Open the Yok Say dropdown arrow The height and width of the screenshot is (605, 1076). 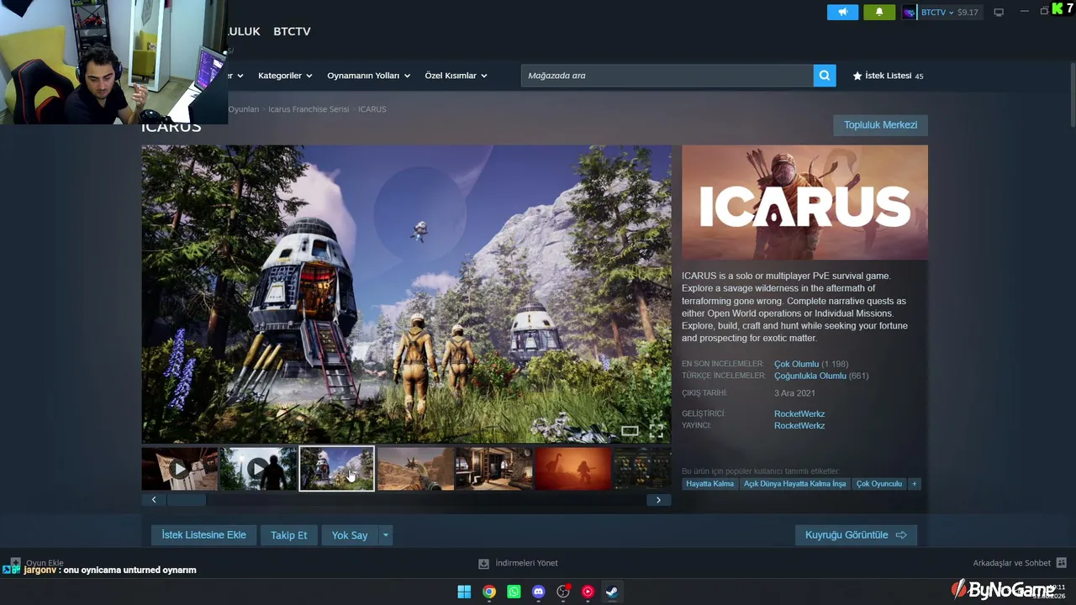tap(386, 535)
